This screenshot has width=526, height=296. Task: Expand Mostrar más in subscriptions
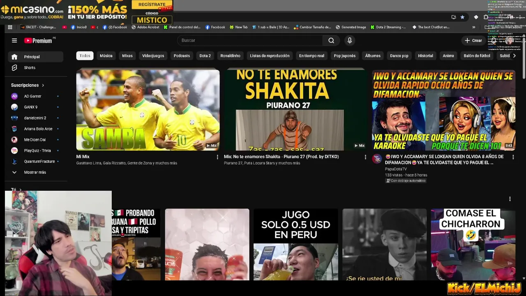tap(36, 172)
